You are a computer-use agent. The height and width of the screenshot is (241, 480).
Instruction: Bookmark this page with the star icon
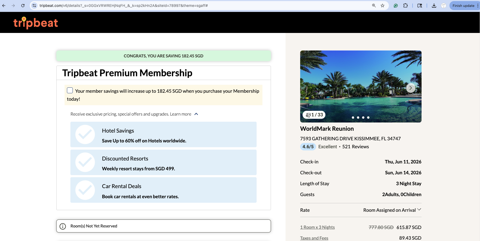coord(383,6)
